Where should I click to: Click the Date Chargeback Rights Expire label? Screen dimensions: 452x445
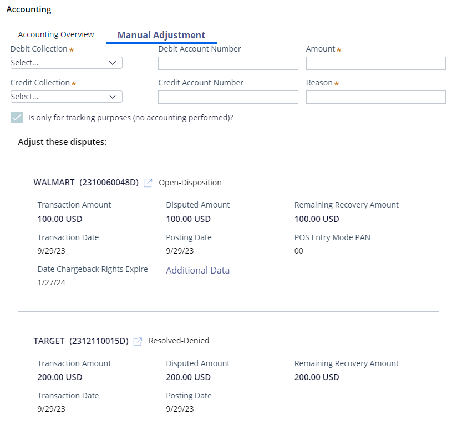(x=93, y=269)
